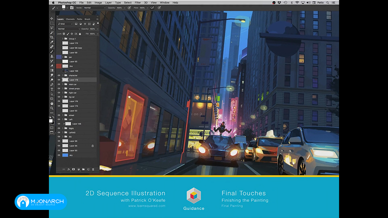Switch to the Brush tab
This screenshot has height=218, width=388.
pyautogui.click(x=87, y=19)
